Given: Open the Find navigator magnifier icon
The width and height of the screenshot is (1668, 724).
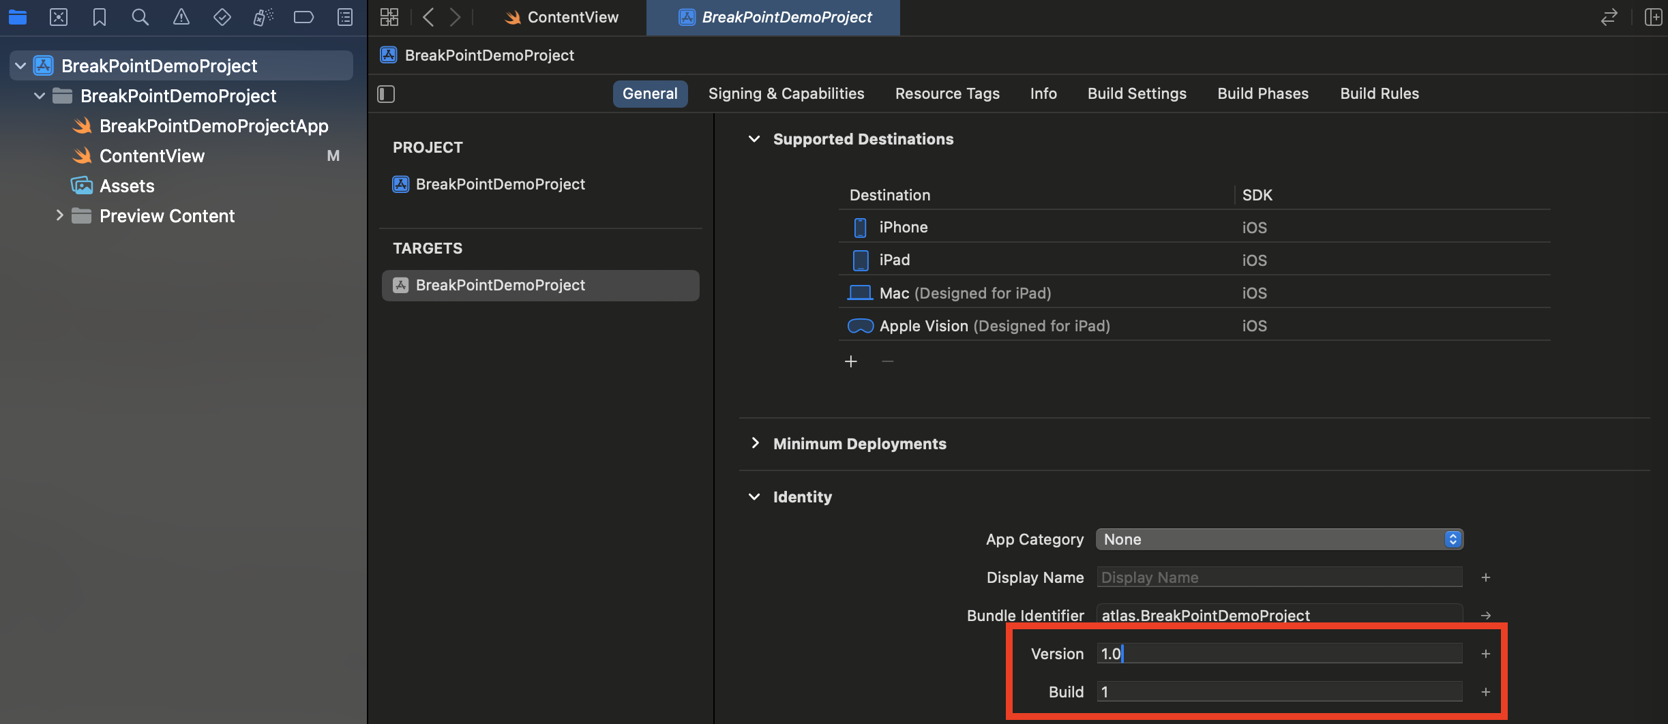Looking at the screenshot, I should pyautogui.click(x=140, y=17).
